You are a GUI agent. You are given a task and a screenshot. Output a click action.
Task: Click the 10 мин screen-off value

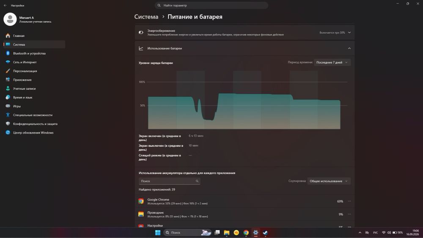point(193,145)
